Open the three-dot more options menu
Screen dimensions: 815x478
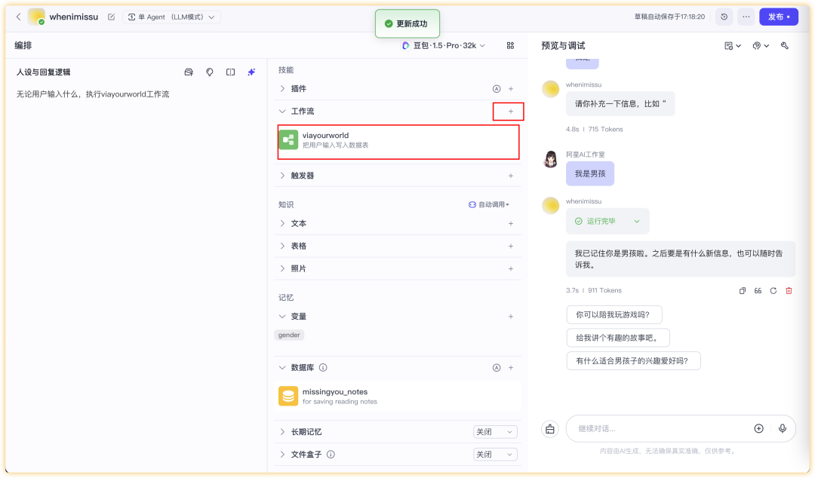click(x=746, y=17)
